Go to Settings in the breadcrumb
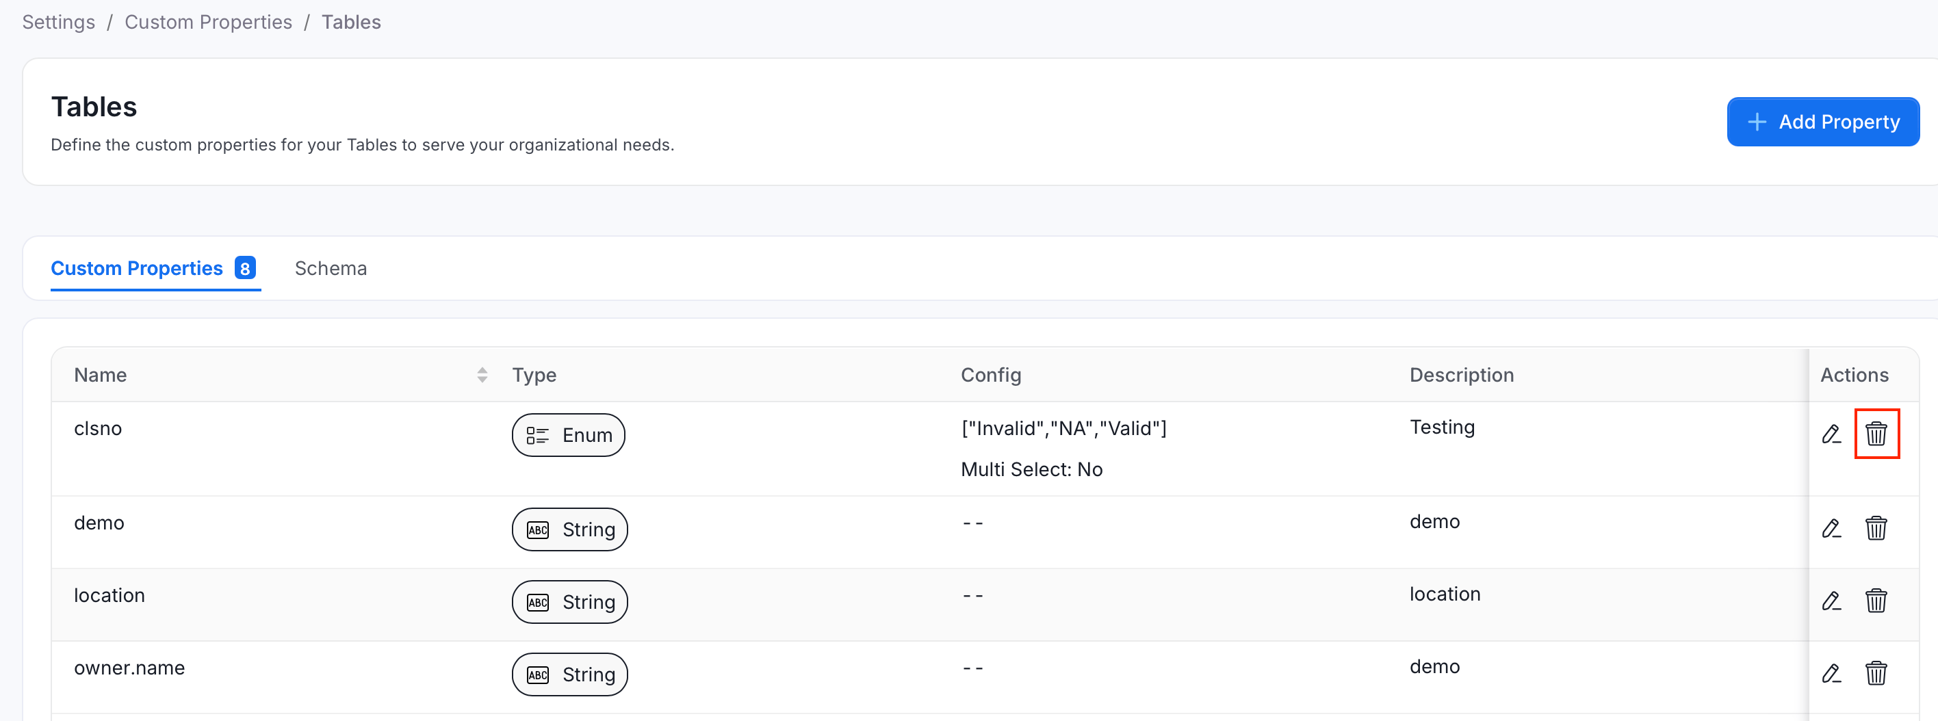Screen dimensions: 1938x721 [x=59, y=23]
